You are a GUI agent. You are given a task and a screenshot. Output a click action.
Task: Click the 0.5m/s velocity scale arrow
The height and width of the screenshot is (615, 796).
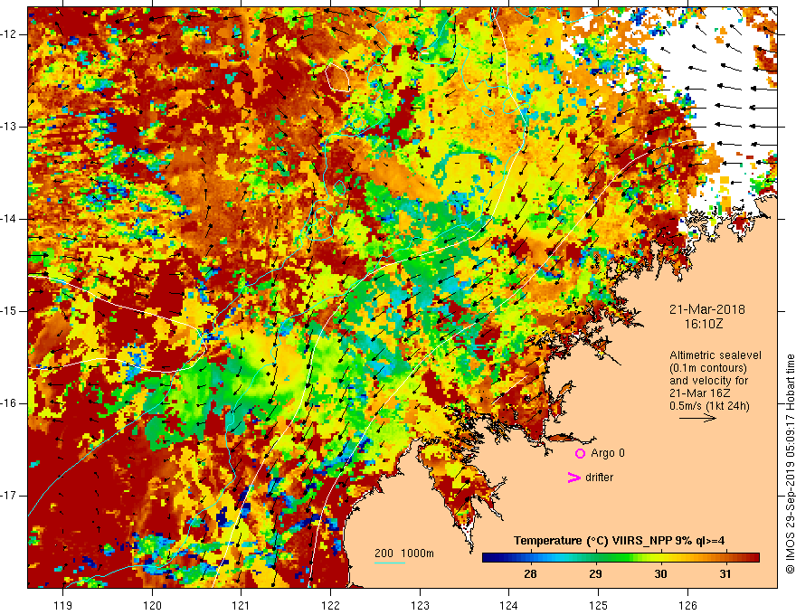pos(697,418)
